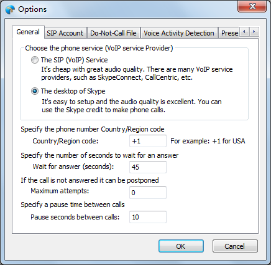Image resolution: width=271 pixels, height=265 pixels.
Task: Click the 'The desktop of Skype' label text
Action: 73,91
